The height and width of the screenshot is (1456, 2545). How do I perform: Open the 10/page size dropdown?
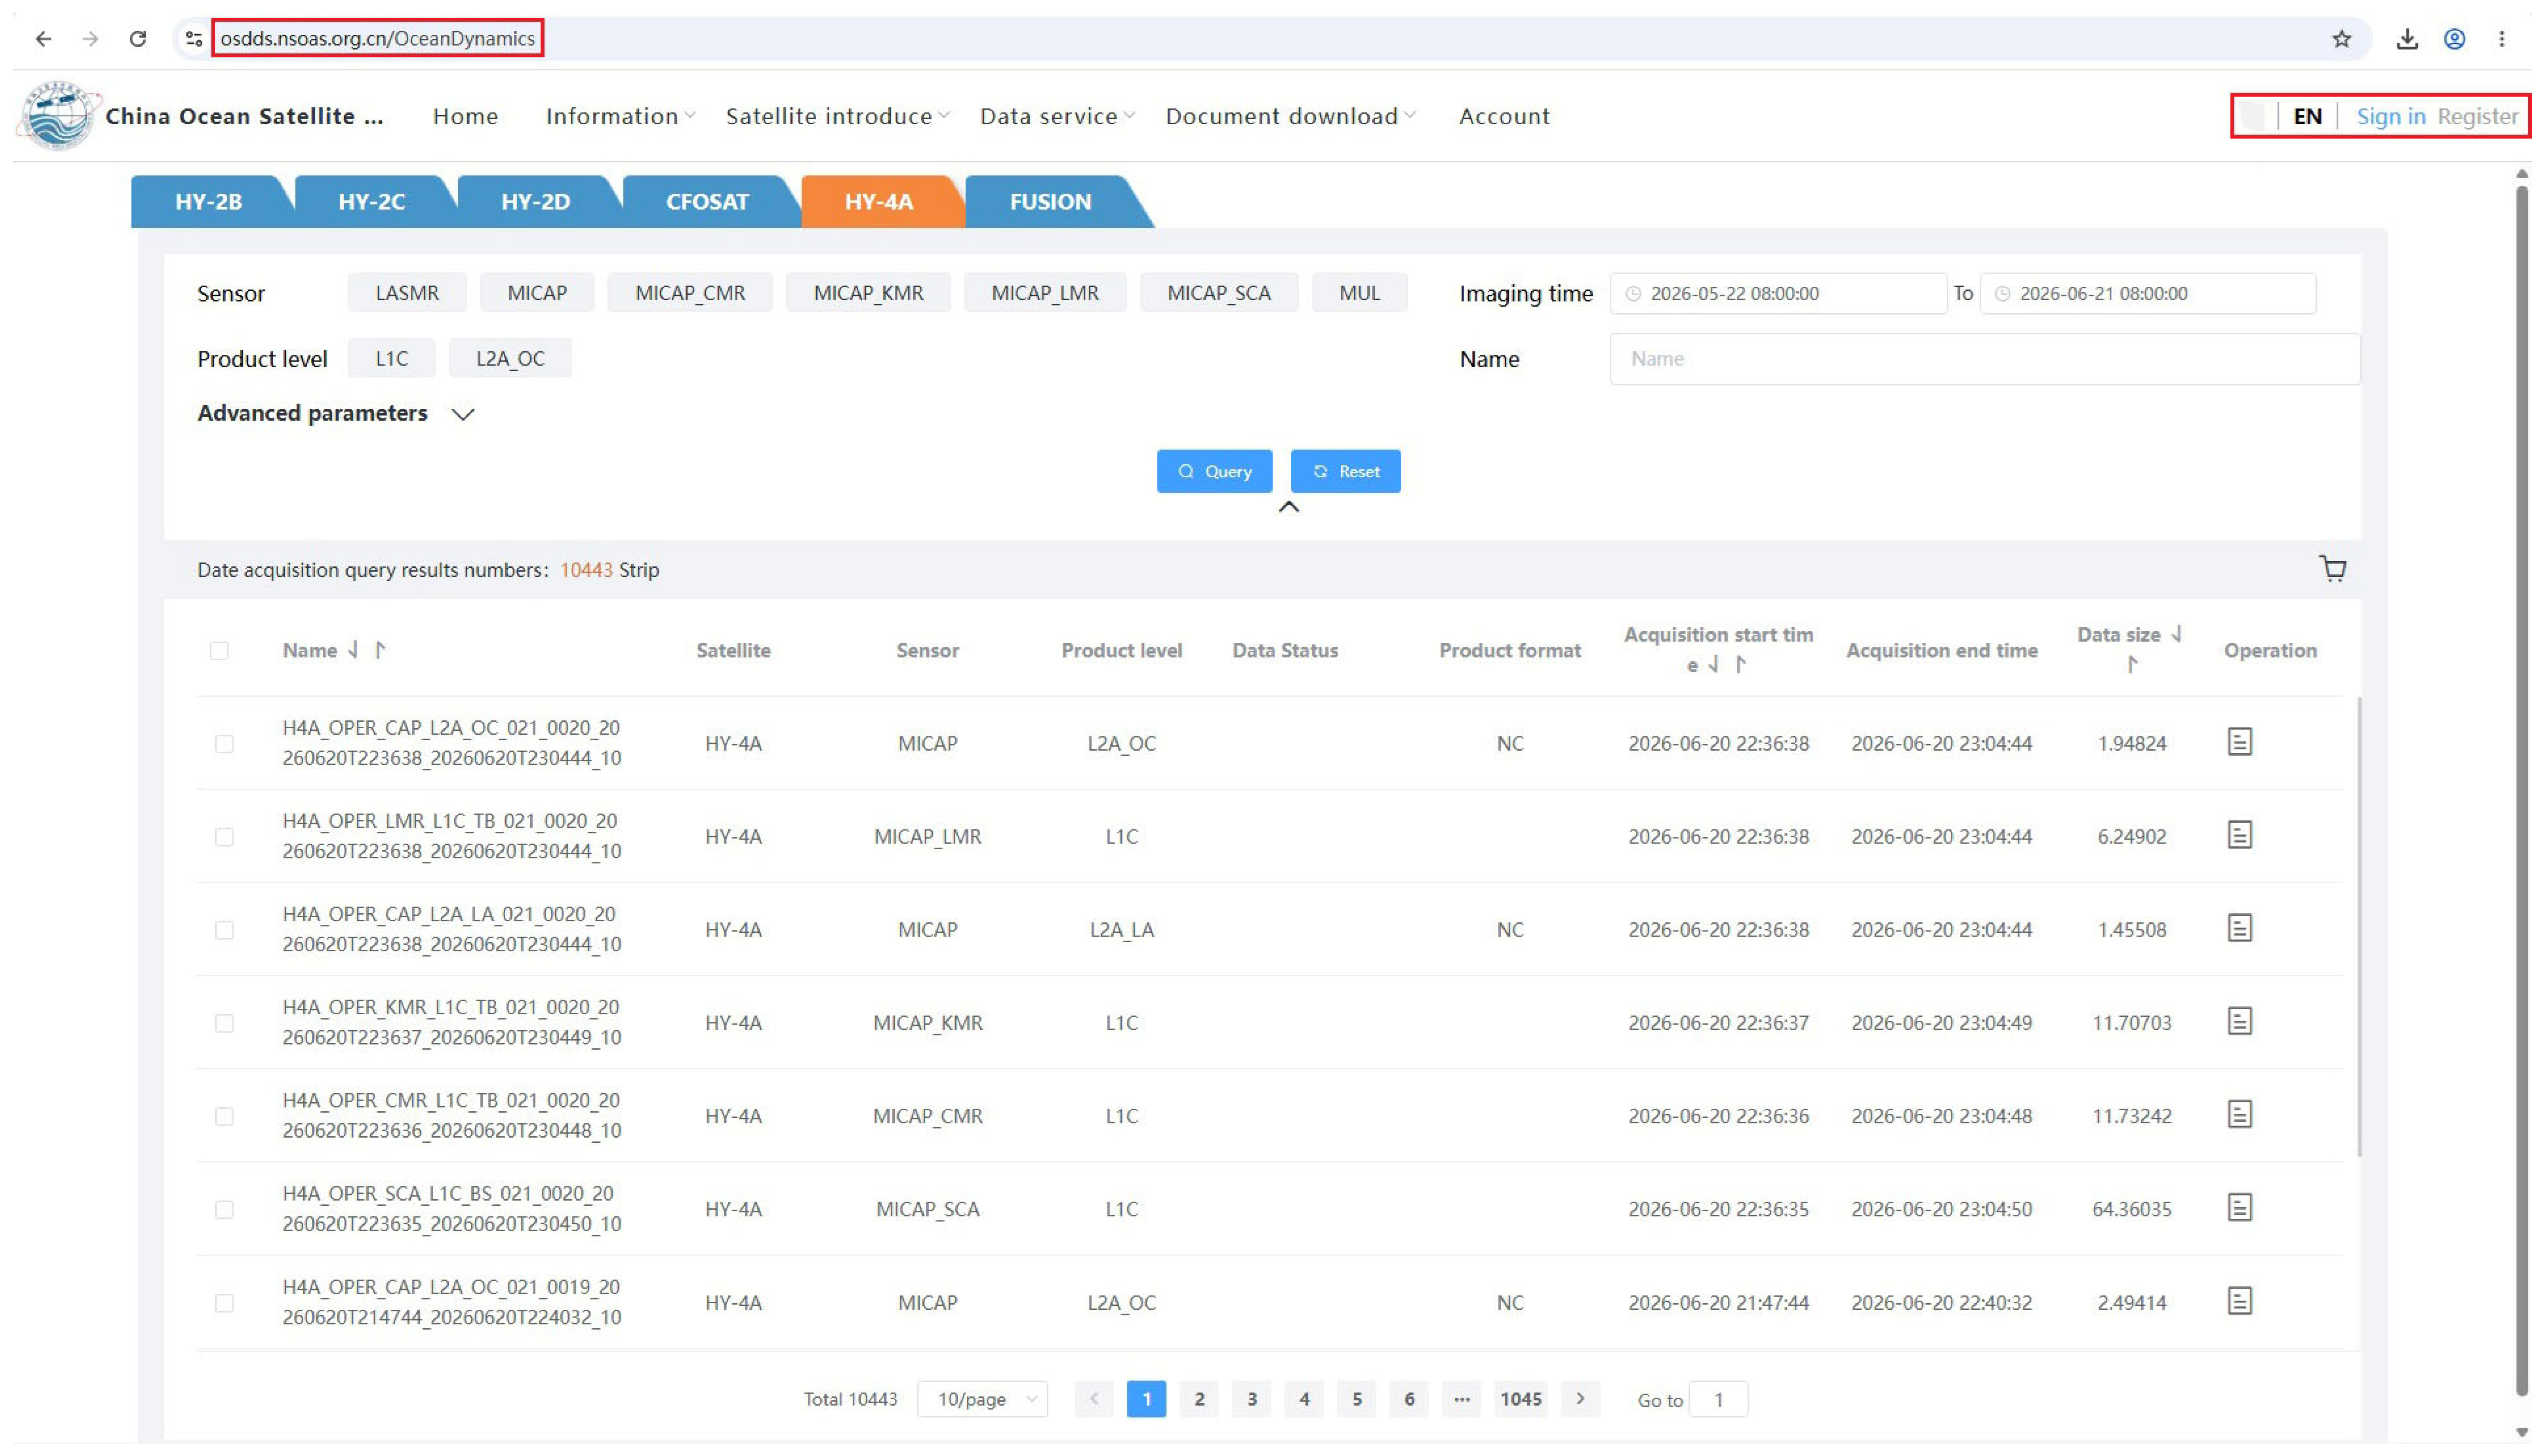[982, 1399]
